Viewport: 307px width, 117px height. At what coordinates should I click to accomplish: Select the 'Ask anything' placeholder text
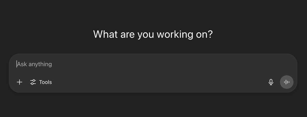pos(35,64)
